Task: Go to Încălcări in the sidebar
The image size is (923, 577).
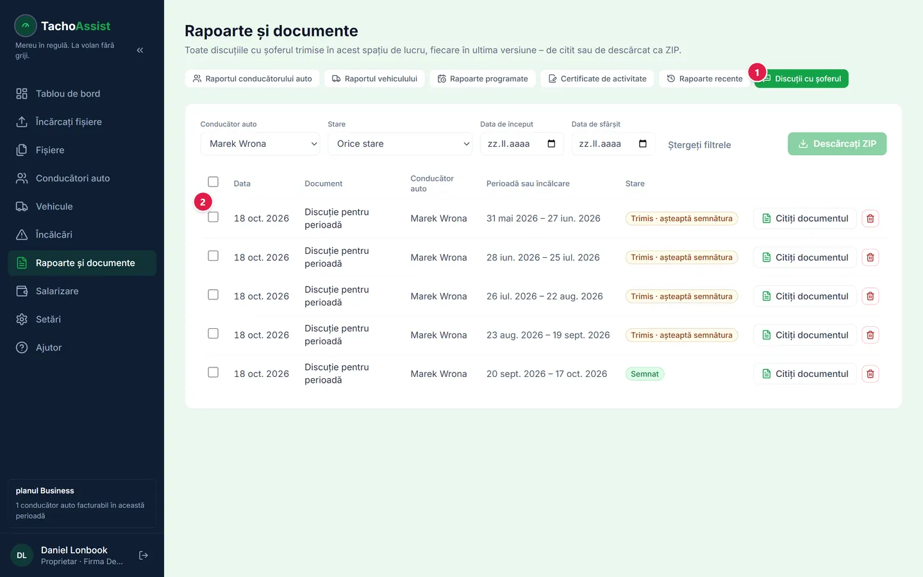Action: (x=82, y=235)
